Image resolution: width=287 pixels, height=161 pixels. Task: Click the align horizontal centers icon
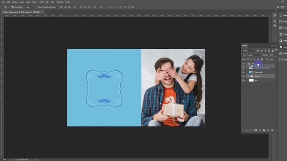tap(65, 7)
